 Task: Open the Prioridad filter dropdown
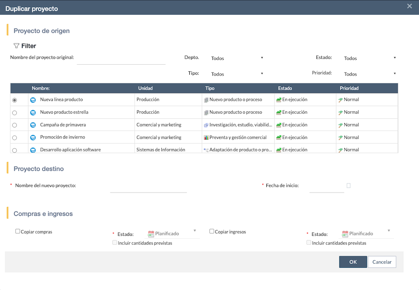(370, 74)
